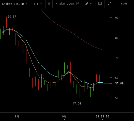Image resolution: width=134 pixels, height=121 pixels.
Task: Click the 90.57 high price marker
Action: (x=12, y=17)
